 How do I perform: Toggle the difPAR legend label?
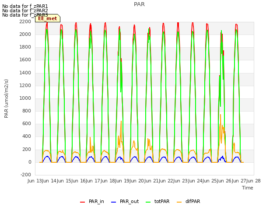coord(192,201)
